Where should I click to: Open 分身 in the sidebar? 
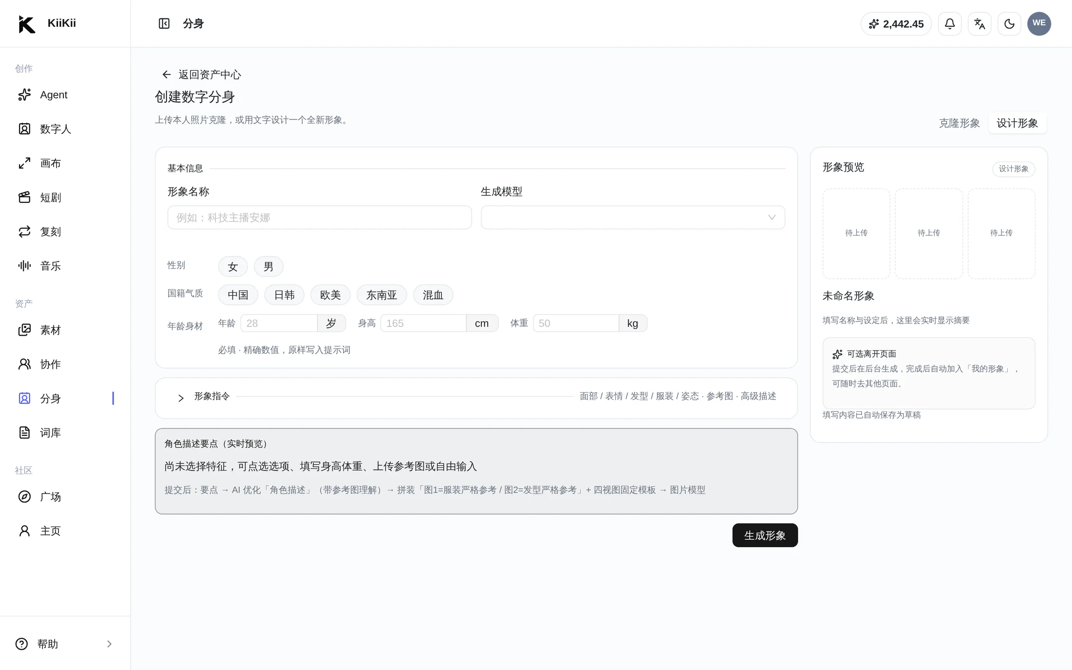point(65,398)
